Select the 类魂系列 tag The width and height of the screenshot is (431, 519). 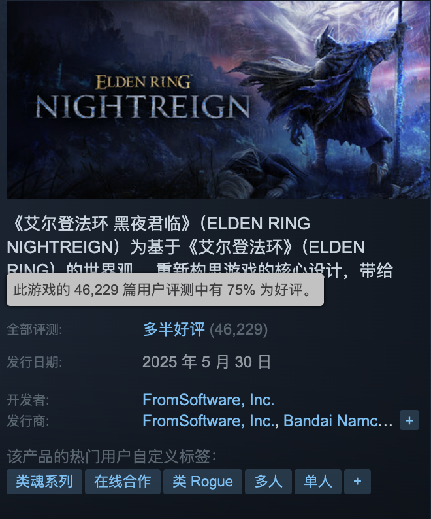point(44,482)
